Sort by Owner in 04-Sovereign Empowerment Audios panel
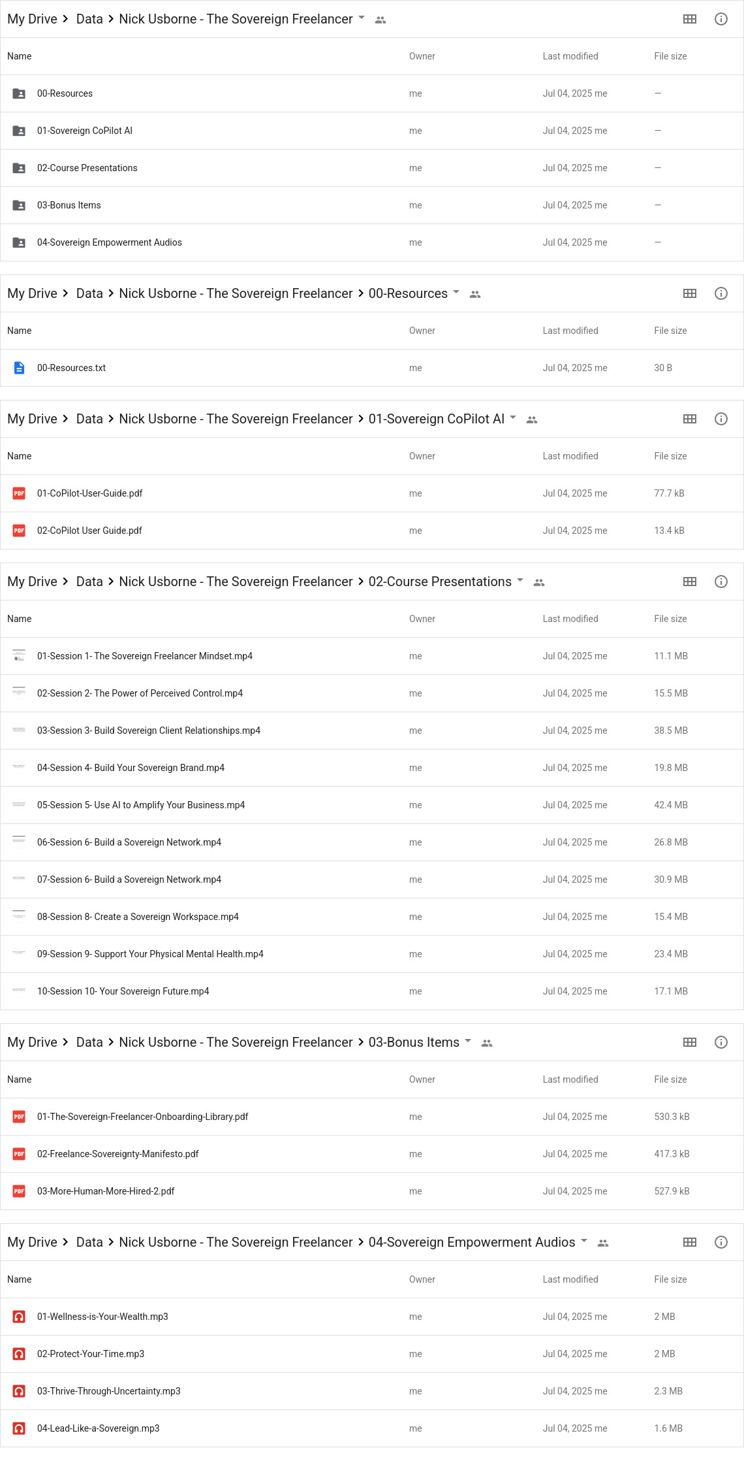Viewport: 744px width, 1480px height. (x=422, y=1279)
